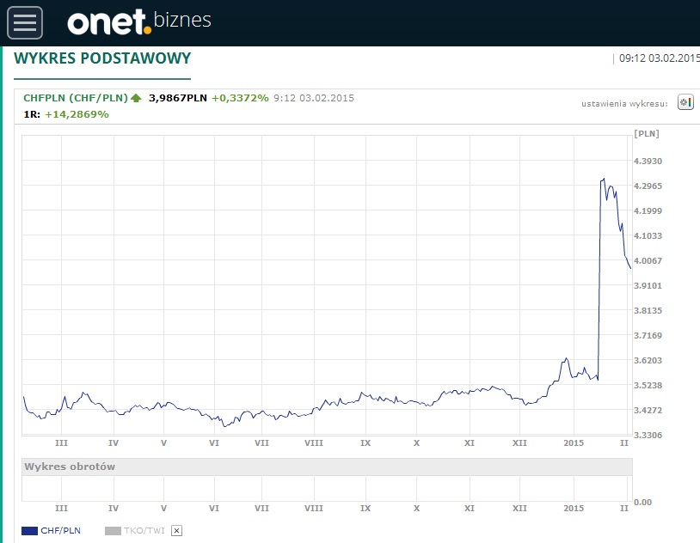700x543 pixels.
Task: Click the 'ustawienia wykresu' label
Action: tap(624, 103)
